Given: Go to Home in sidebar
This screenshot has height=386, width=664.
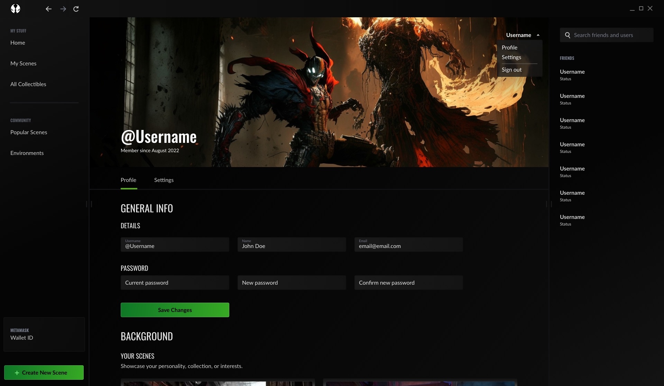Looking at the screenshot, I should click(18, 43).
